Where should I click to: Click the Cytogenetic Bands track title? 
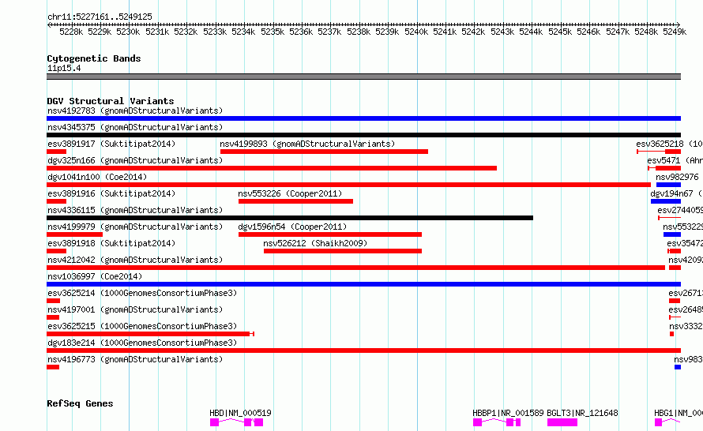click(94, 58)
